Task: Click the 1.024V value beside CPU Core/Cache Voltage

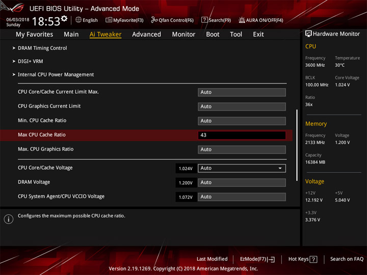Action: pyautogui.click(x=186, y=169)
